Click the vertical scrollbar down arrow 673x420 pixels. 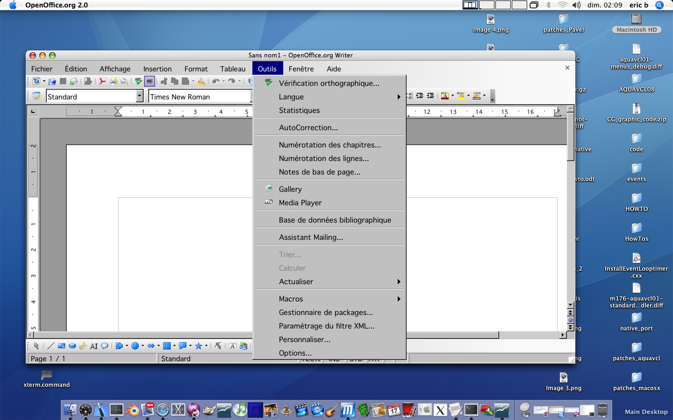coord(570,305)
